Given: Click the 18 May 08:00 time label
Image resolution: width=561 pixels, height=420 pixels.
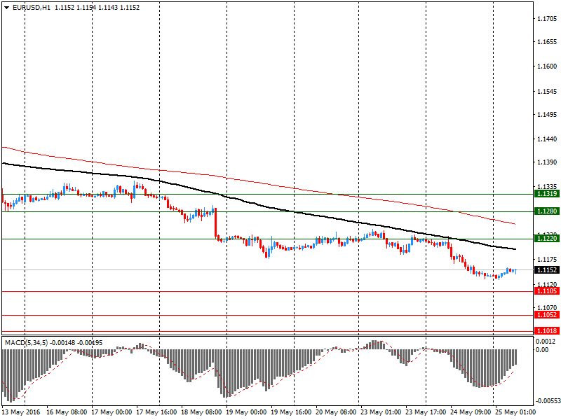Looking at the screenshot, I should [x=201, y=412].
